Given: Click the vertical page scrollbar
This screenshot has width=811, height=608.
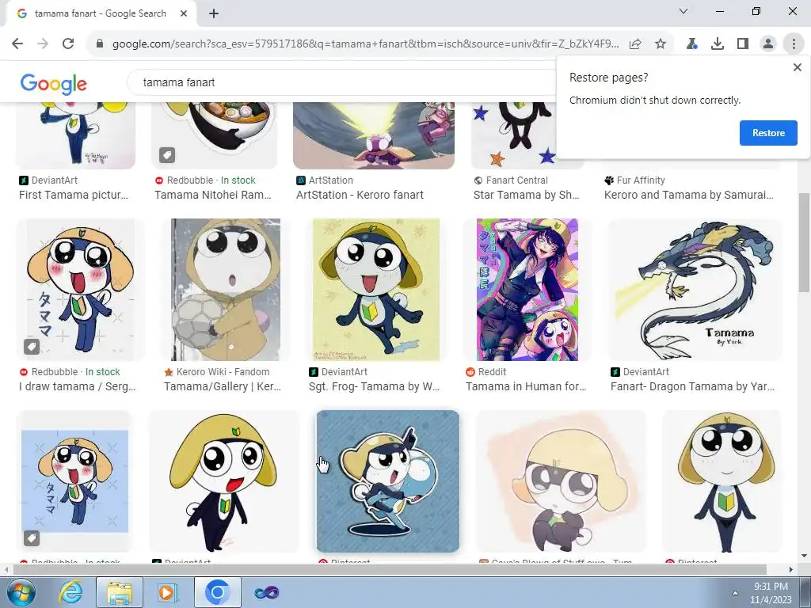Looking at the screenshot, I should tap(804, 243).
